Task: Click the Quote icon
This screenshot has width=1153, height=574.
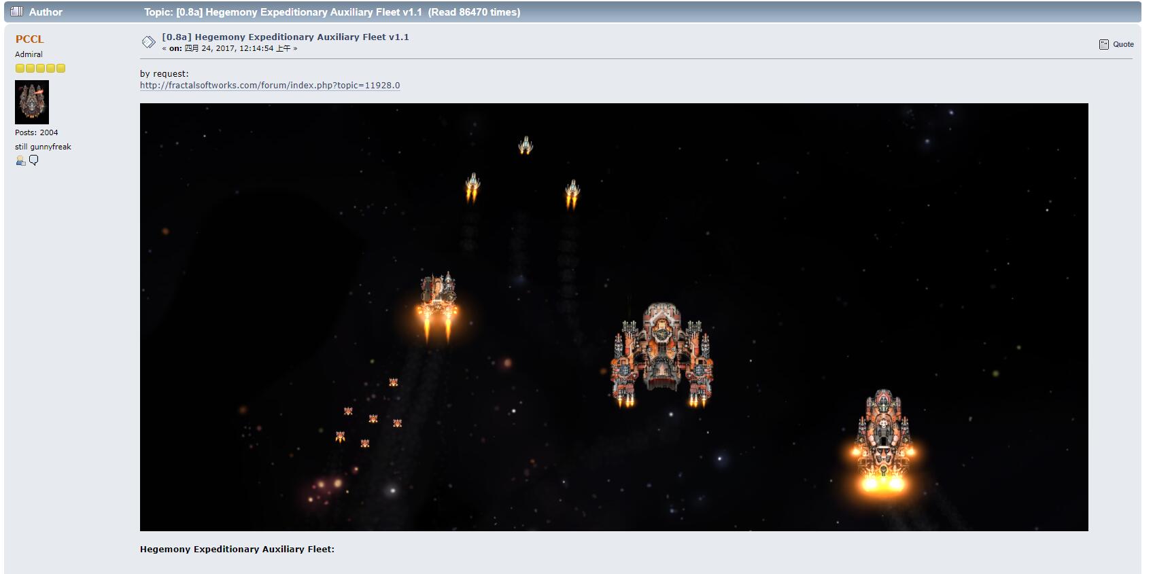Action: click(x=1104, y=44)
